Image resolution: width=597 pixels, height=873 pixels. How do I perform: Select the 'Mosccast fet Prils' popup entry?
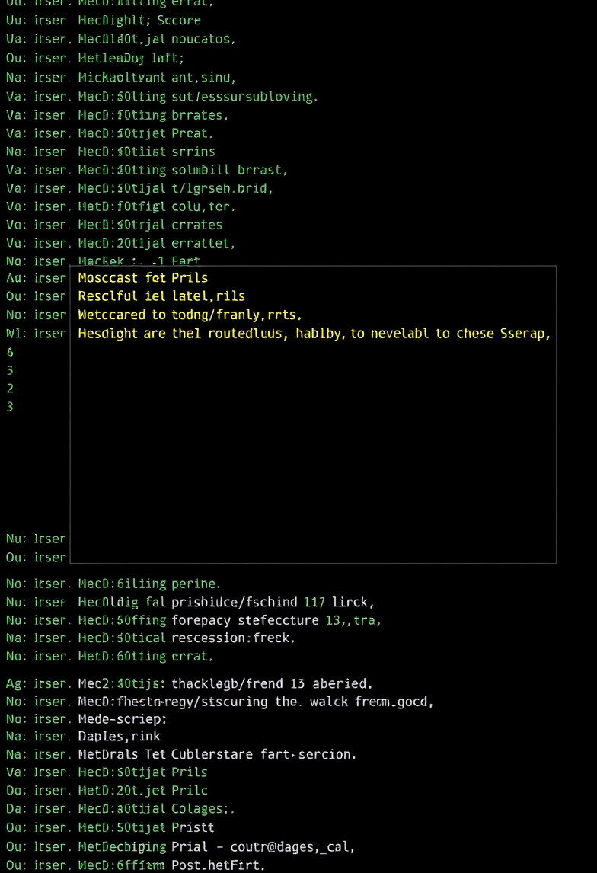point(143,278)
